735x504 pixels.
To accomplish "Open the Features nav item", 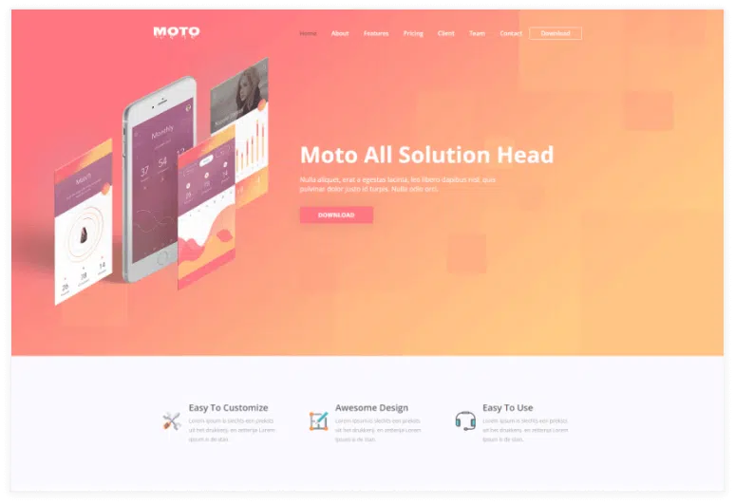I will point(376,33).
